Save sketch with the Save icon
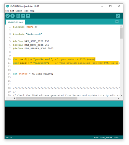 click(28, 16)
